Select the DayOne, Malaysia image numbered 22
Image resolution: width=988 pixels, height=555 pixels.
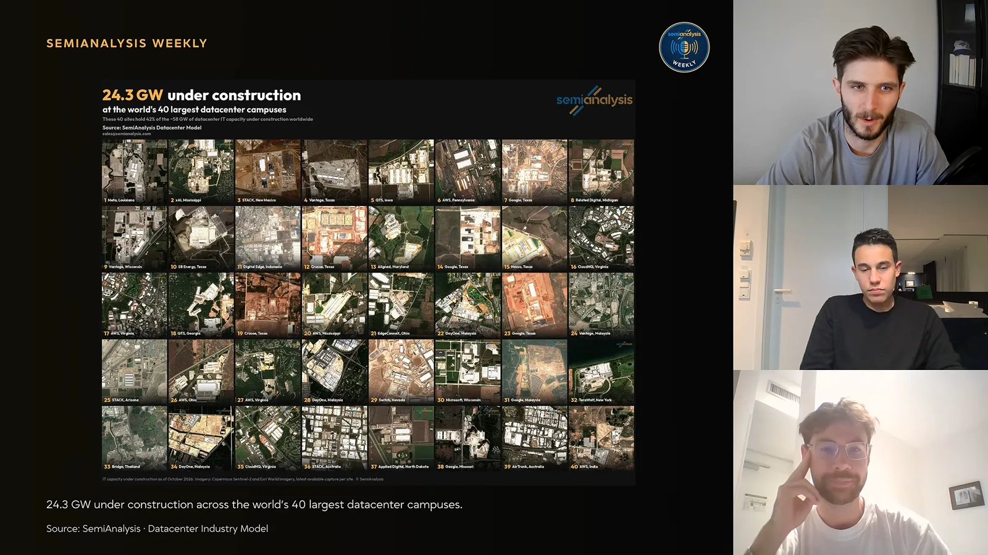coord(468,305)
